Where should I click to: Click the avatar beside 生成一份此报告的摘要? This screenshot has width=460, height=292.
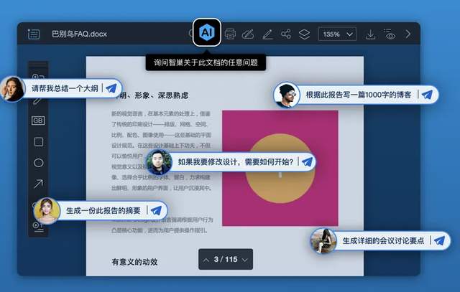(x=47, y=211)
